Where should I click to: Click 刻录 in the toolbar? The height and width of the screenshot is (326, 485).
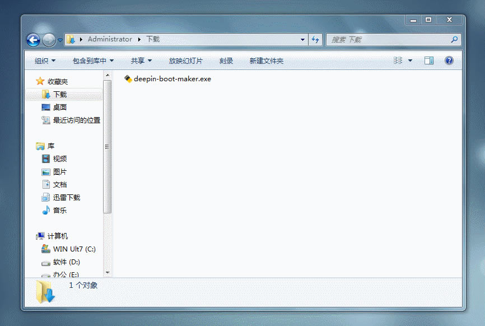[x=226, y=61]
